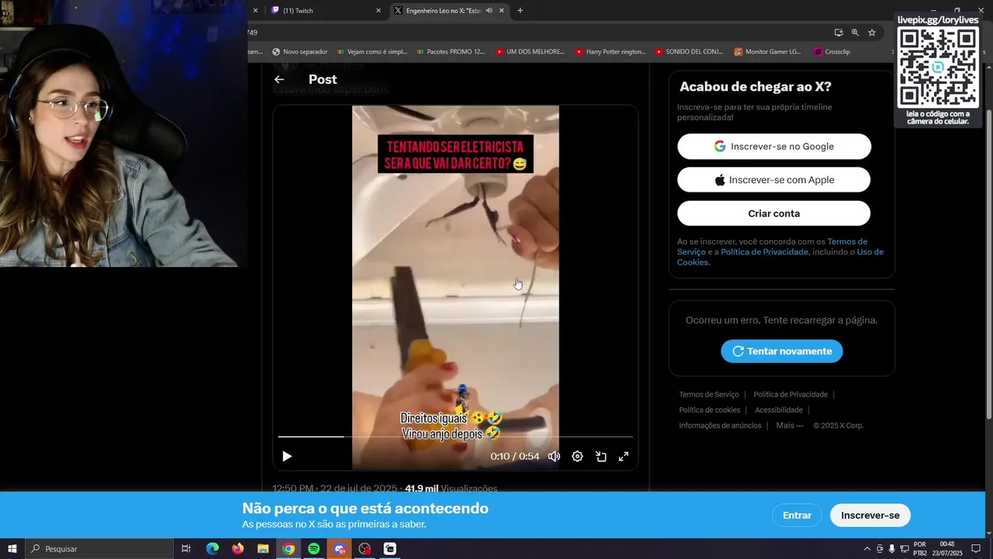Close the Engenheiro Leo no X tab
This screenshot has width=993, height=559.
[x=502, y=11]
